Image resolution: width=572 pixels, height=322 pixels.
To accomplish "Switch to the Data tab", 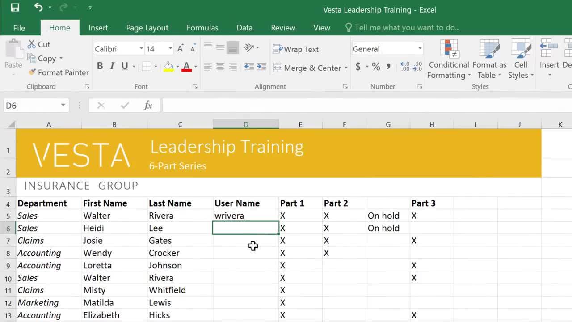I will pyautogui.click(x=244, y=28).
